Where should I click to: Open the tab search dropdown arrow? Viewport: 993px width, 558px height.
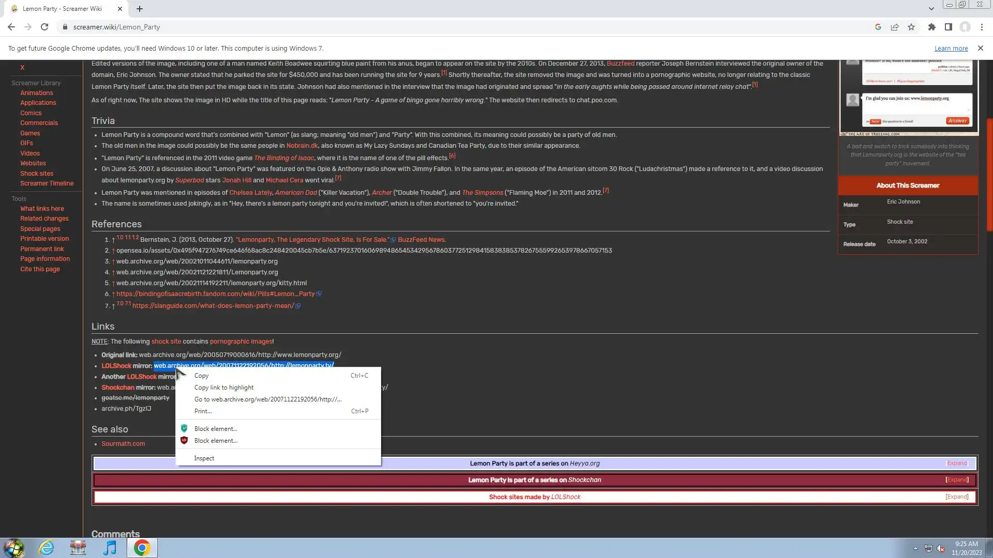(x=931, y=9)
